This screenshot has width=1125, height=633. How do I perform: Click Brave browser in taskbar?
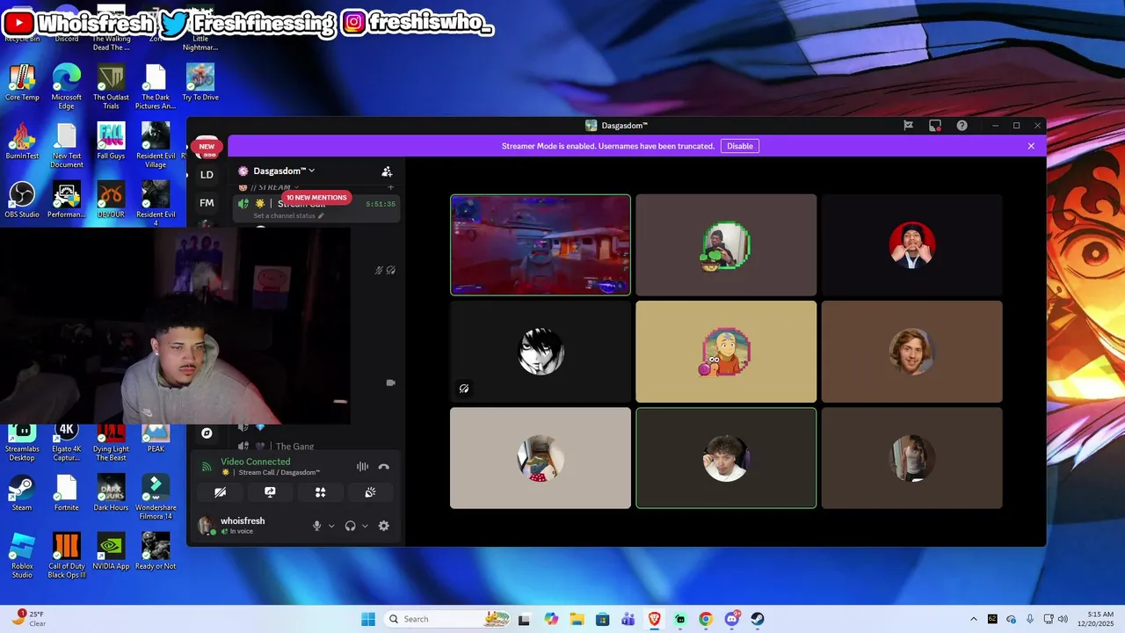(x=654, y=619)
